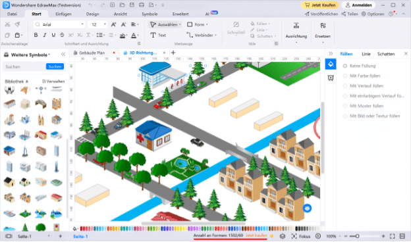Apply strikethrough formatting icon
This screenshot has width=411, height=242.
click(x=62, y=35)
